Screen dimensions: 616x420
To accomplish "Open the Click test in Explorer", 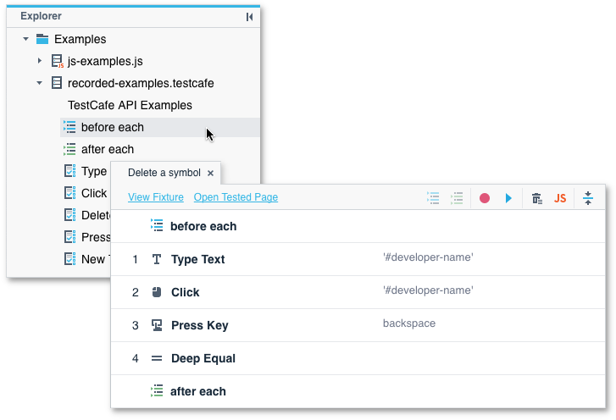I will click(x=94, y=193).
